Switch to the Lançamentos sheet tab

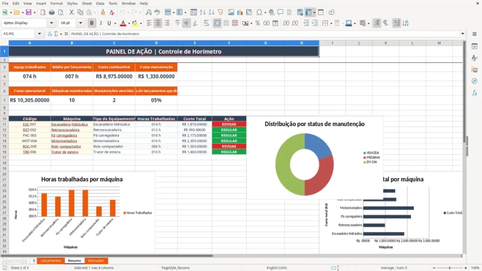pyautogui.click(x=51, y=261)
